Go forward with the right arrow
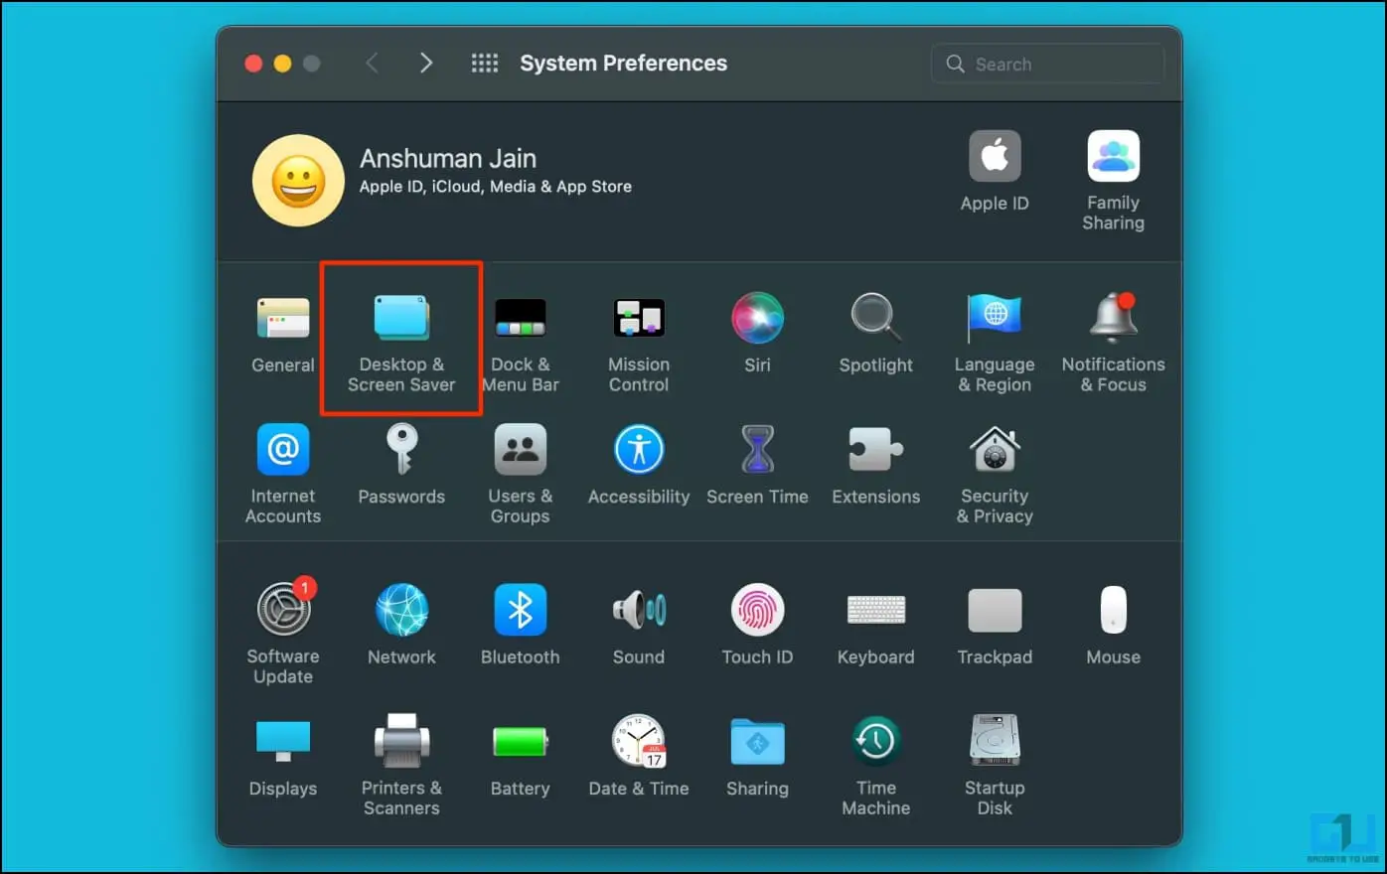This screenshot has height=874, width=1387. point(426,64)
